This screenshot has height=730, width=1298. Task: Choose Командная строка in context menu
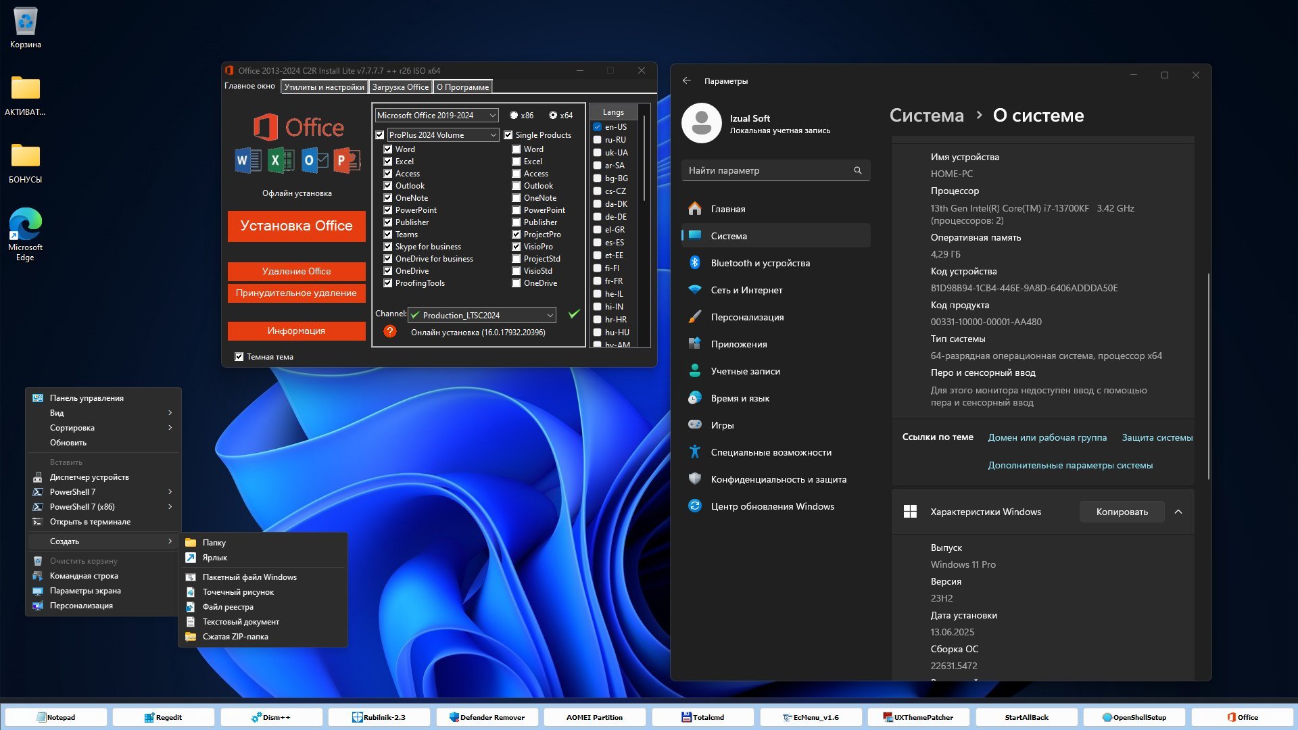tap(103, 576)
